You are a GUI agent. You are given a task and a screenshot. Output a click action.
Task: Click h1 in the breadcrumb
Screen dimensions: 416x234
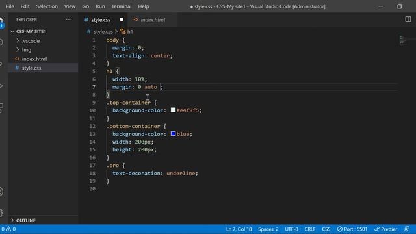point(130,32)
